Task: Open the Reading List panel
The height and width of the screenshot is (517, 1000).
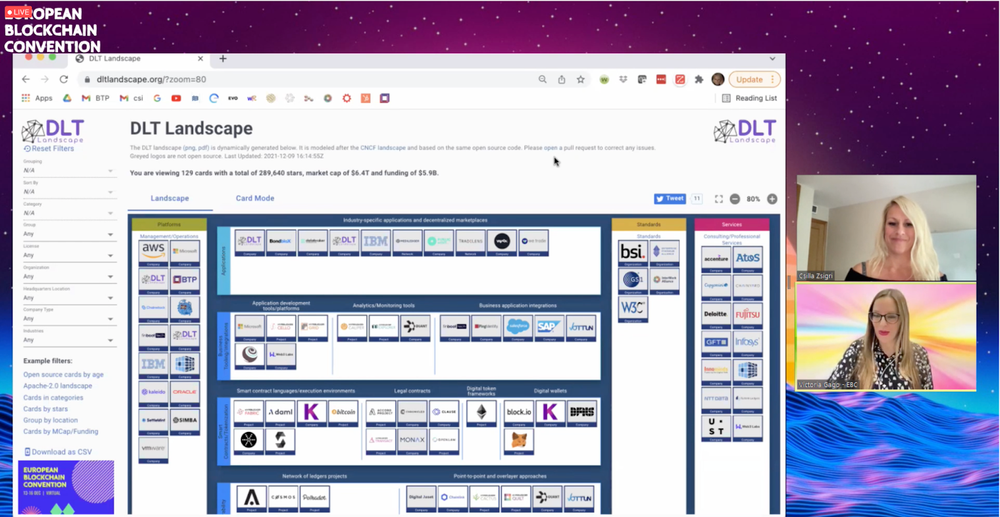Action: click(x=749, y=98)
